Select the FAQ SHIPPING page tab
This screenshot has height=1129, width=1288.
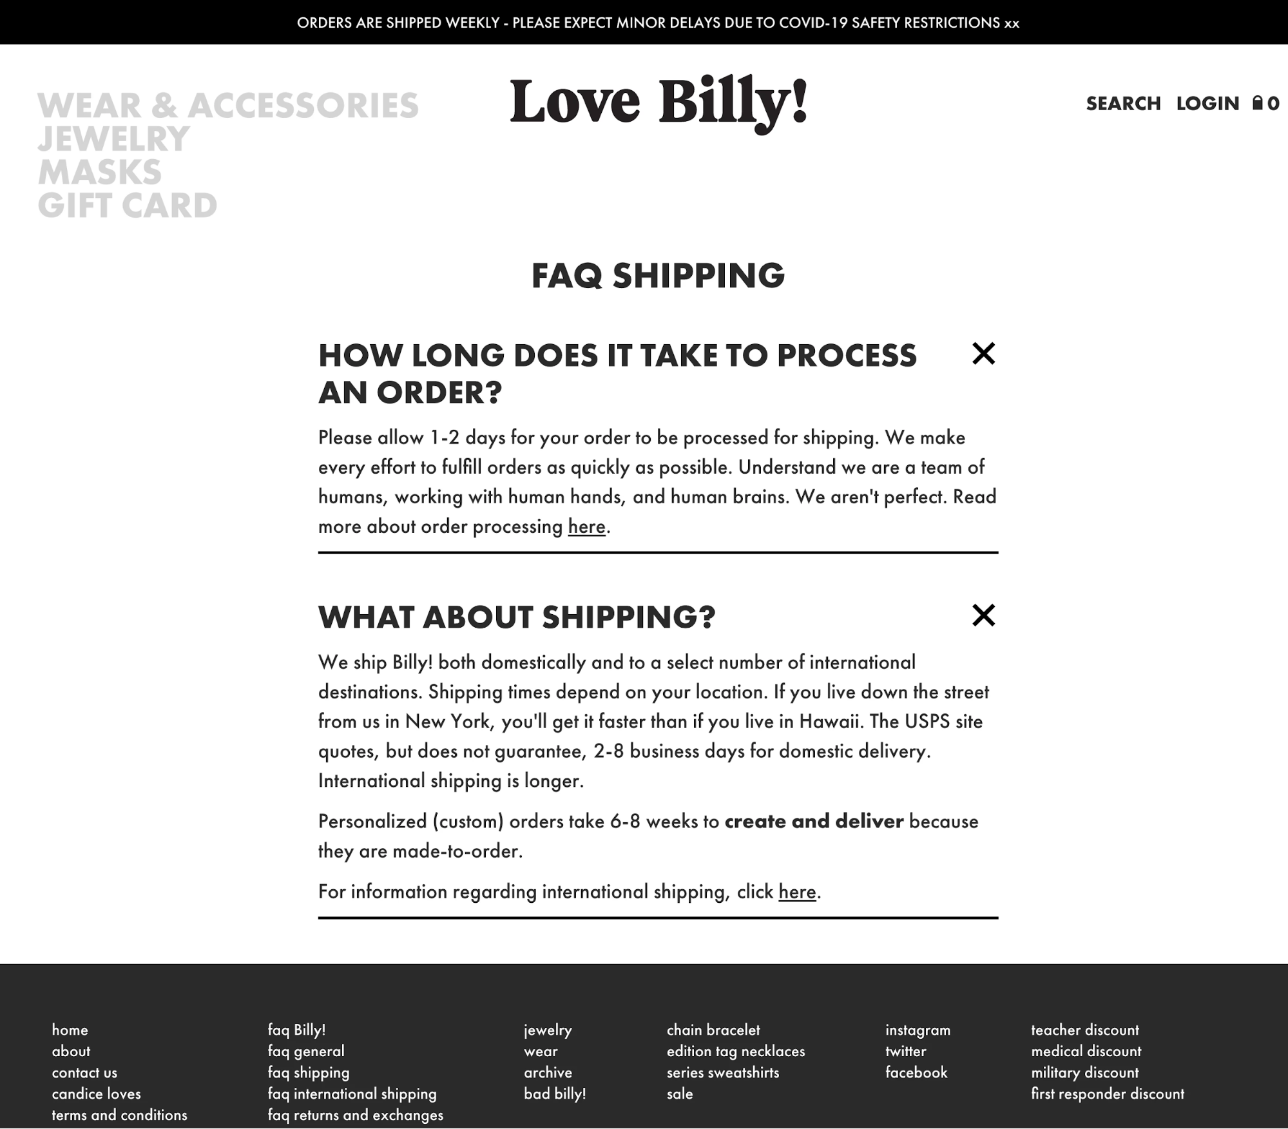310,1072
